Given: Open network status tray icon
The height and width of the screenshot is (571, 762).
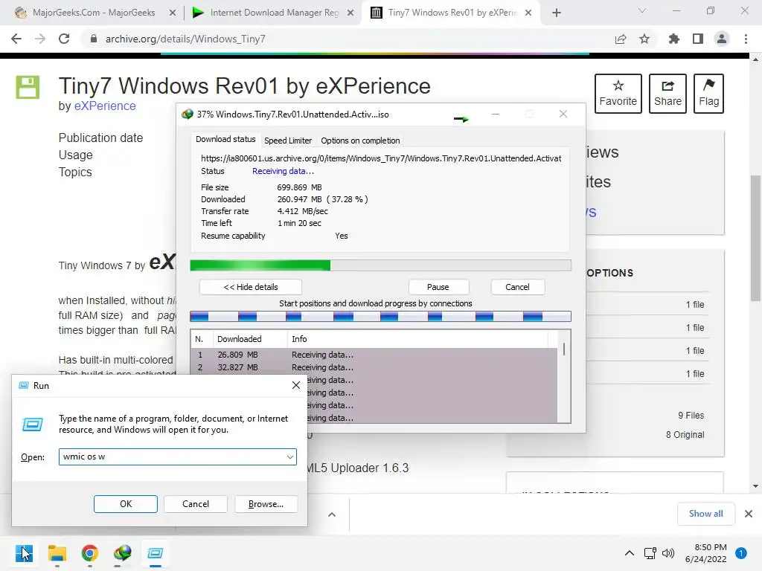Looking at the screenshot, I should 650,553.
